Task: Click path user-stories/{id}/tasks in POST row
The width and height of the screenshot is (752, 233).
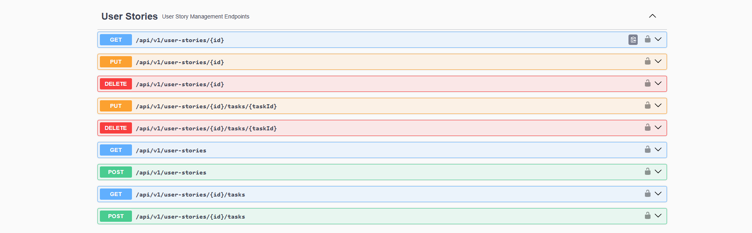Action: pos(191,217)
